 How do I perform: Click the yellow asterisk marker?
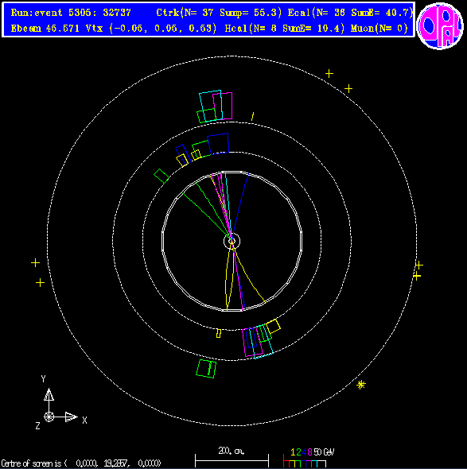(361, 385)
